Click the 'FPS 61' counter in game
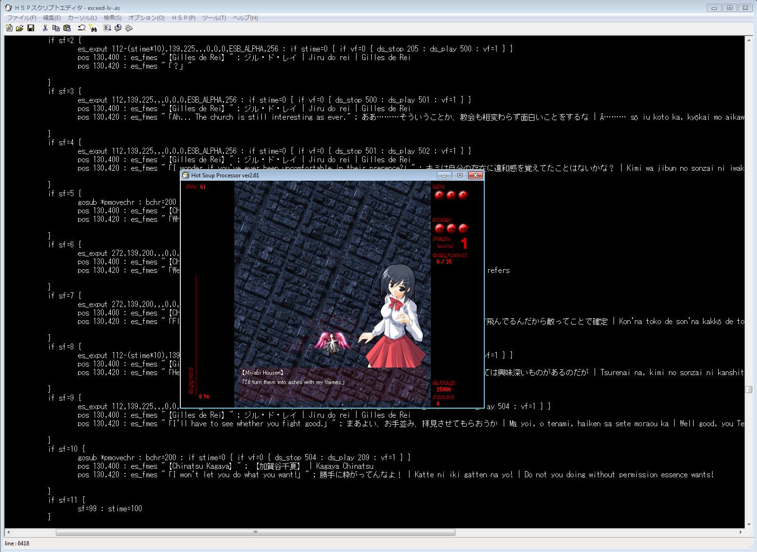This screenshot has height=552, width=757. 196,187
